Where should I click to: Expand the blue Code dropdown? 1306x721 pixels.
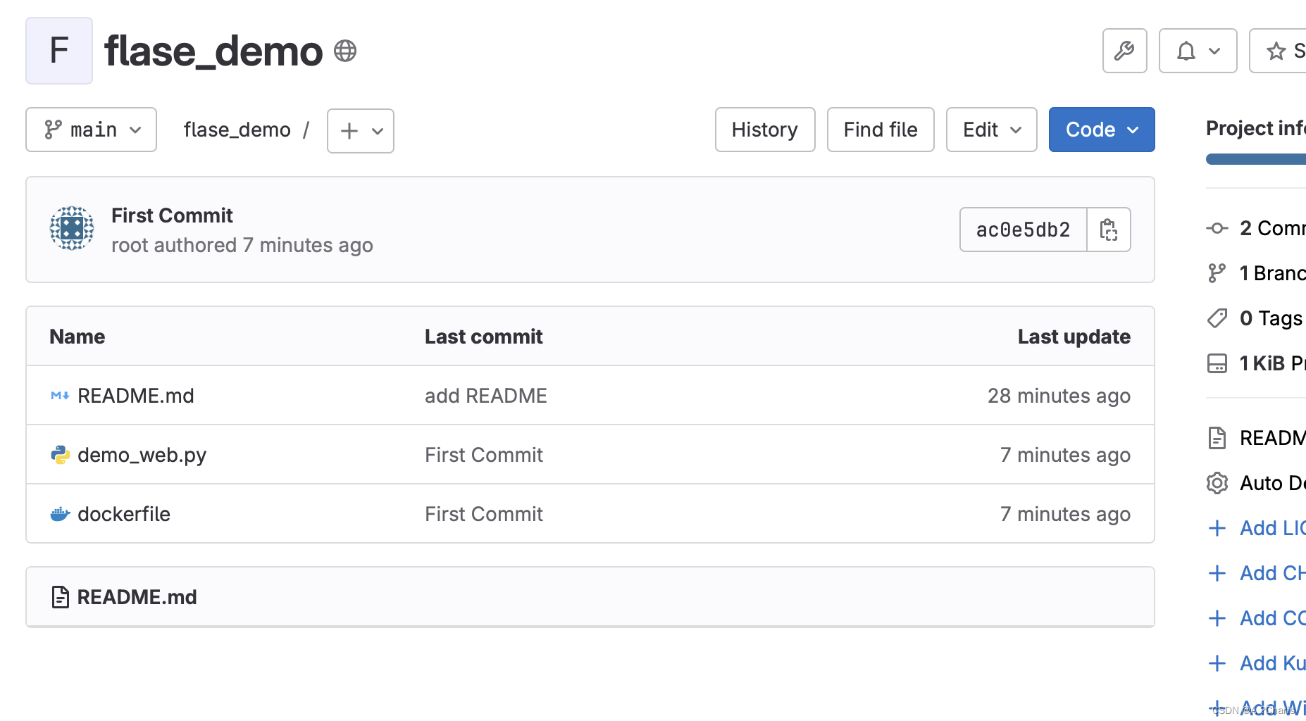coord(1101,130)
